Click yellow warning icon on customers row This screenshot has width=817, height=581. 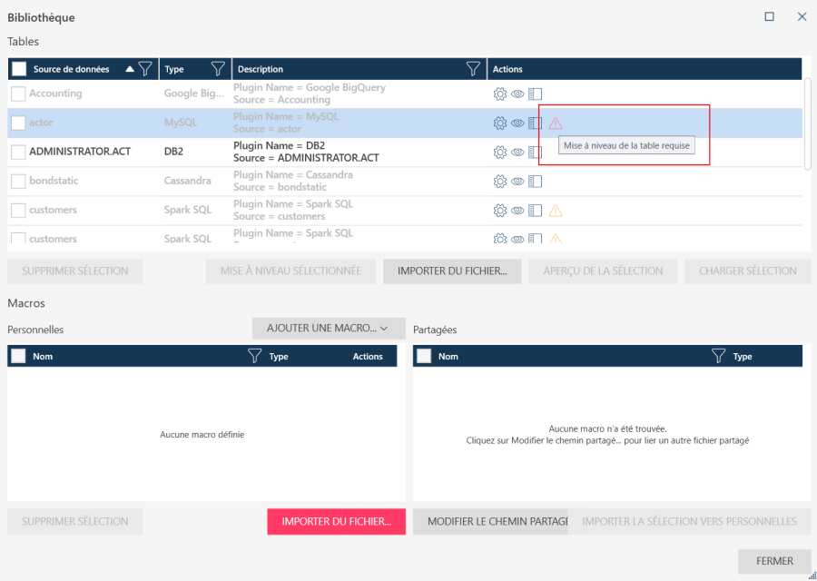coord(556,211)
